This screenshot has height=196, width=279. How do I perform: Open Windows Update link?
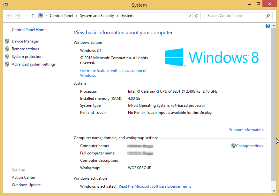(26, 185)
